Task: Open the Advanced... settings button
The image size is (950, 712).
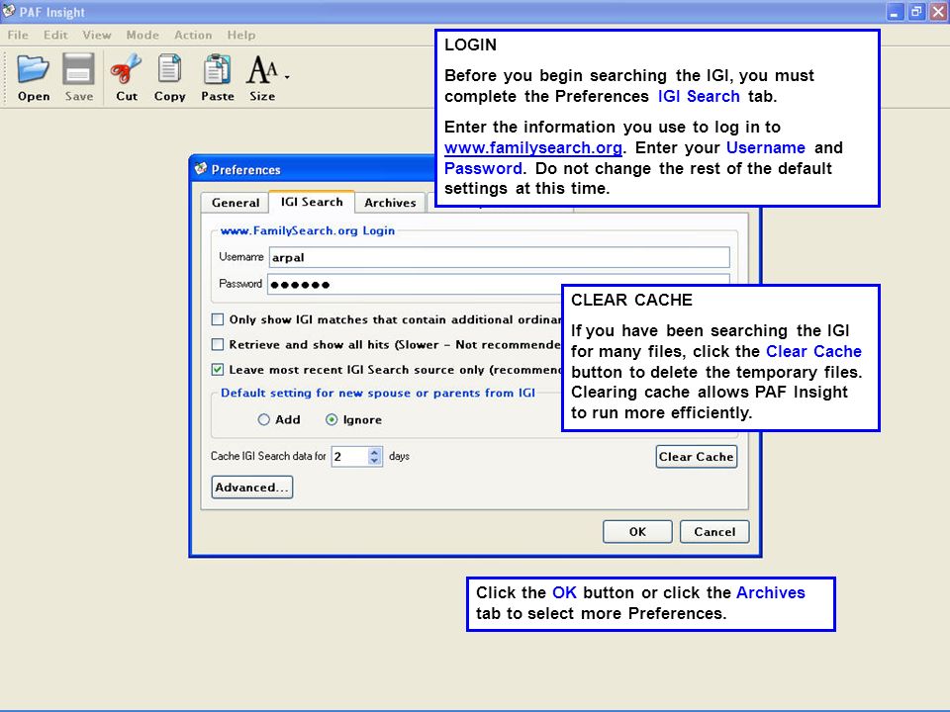Action: pyautogui.click(x=252, y=488)
